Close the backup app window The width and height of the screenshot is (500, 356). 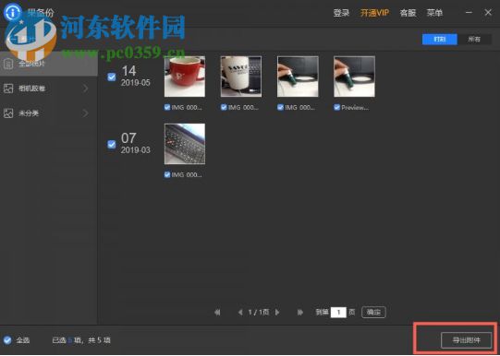(488, 12)
